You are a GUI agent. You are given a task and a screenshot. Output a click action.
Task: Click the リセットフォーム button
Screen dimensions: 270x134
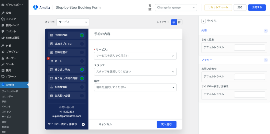tap(218, 8)
